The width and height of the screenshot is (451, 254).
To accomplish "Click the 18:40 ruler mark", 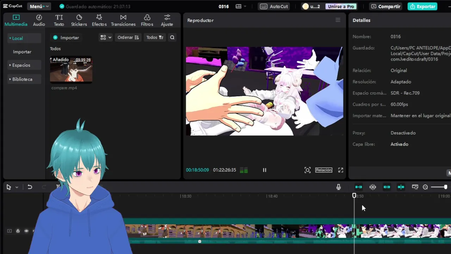I will pyautogui.click(x=272, y=196).
